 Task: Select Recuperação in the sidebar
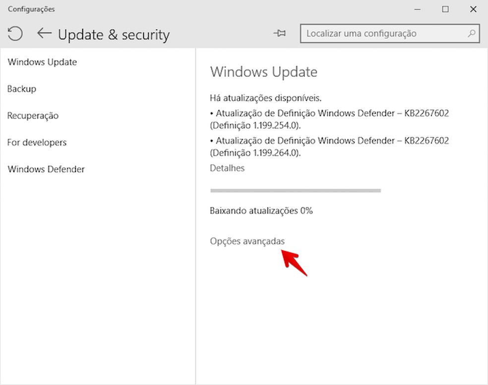click(x=32, y=116)
